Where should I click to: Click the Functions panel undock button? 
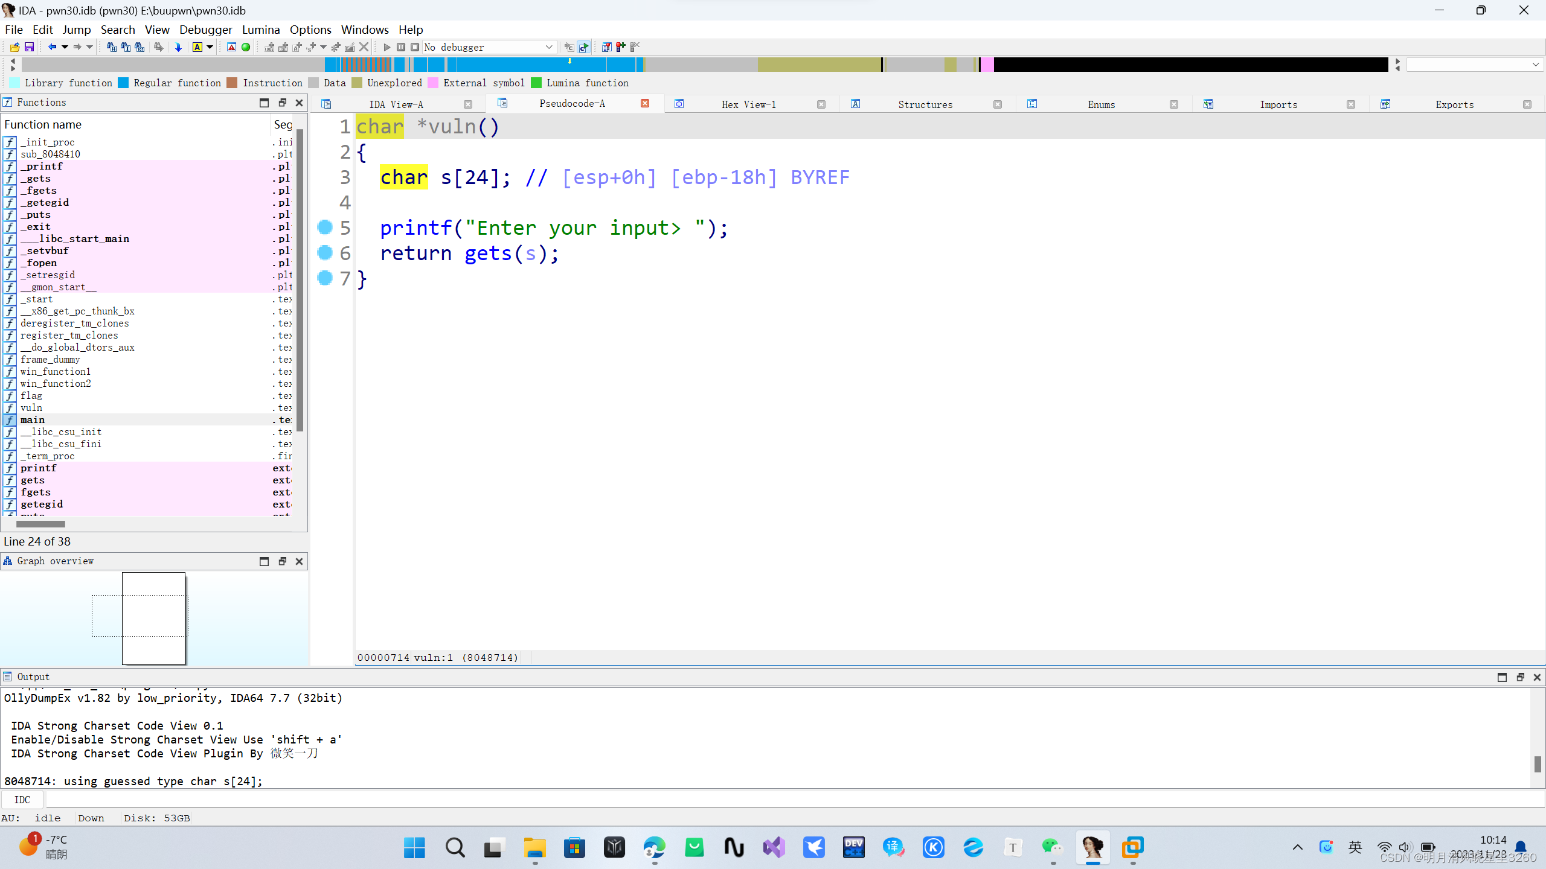tap(282, 103)
